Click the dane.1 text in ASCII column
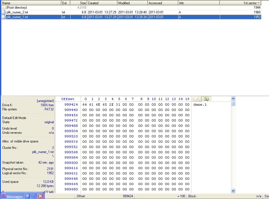This screenshot has height=199, width=269. click(x=200, y=105)
